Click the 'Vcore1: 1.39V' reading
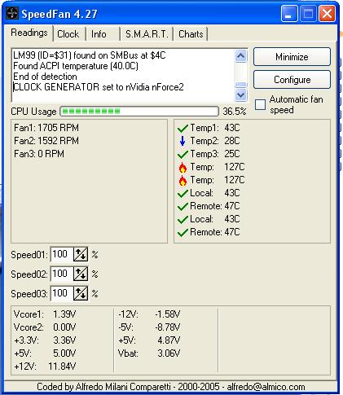Viewport: 343px width, 395px height. pos(45,314)
